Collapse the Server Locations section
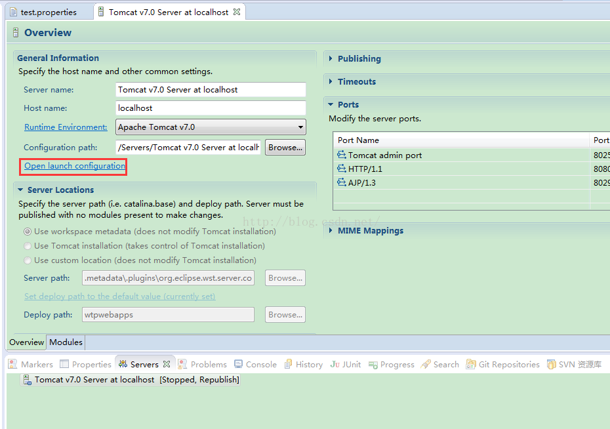The width and height of the screenshot is (610, 429). coord(20,190)
